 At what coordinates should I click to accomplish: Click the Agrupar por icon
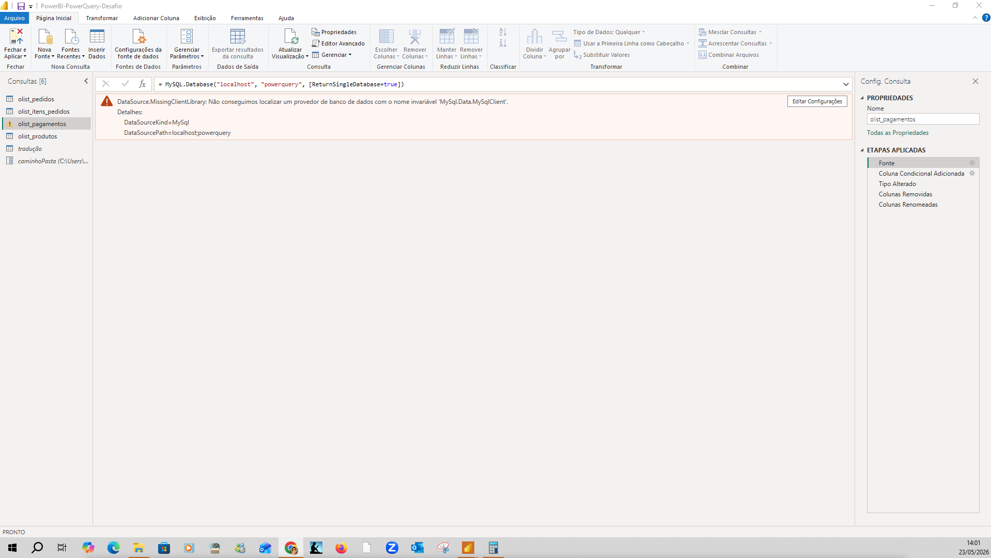[559, 36]
